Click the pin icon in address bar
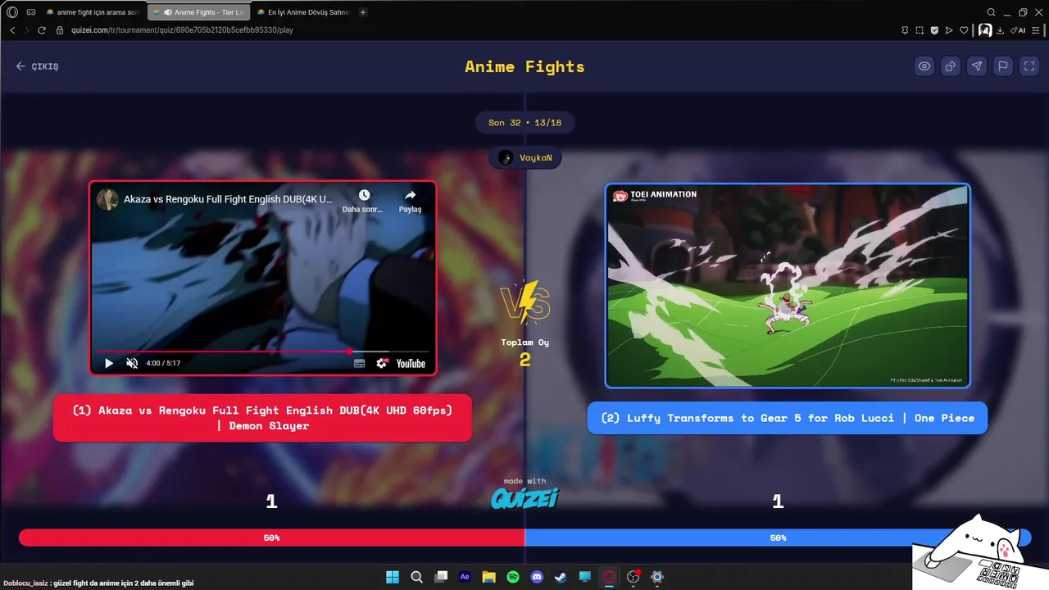 coord(905,30)
